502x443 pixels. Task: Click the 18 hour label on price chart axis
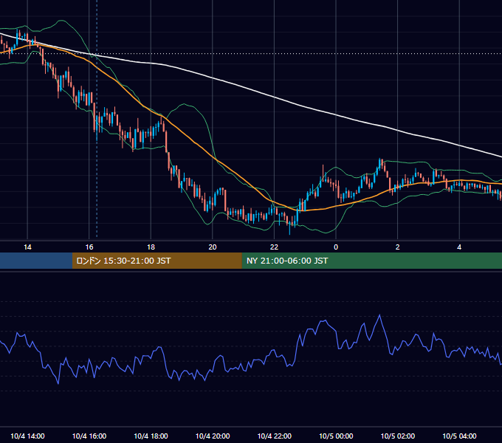tap(151, 247)
